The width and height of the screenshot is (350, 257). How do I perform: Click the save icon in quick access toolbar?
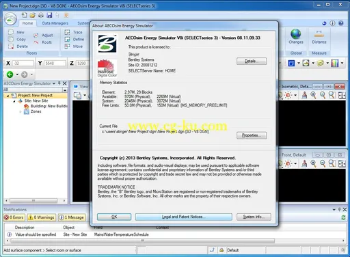(49, 15)
